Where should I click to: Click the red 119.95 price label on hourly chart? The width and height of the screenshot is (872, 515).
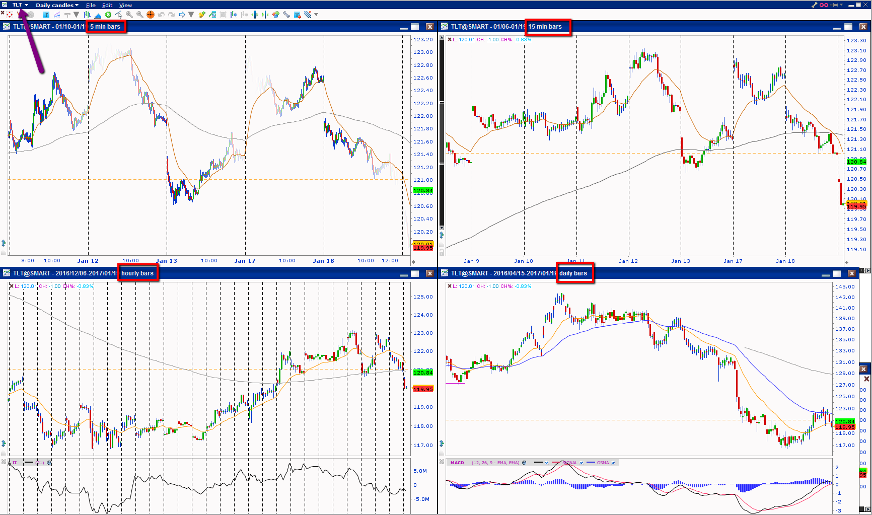point(423,389)
